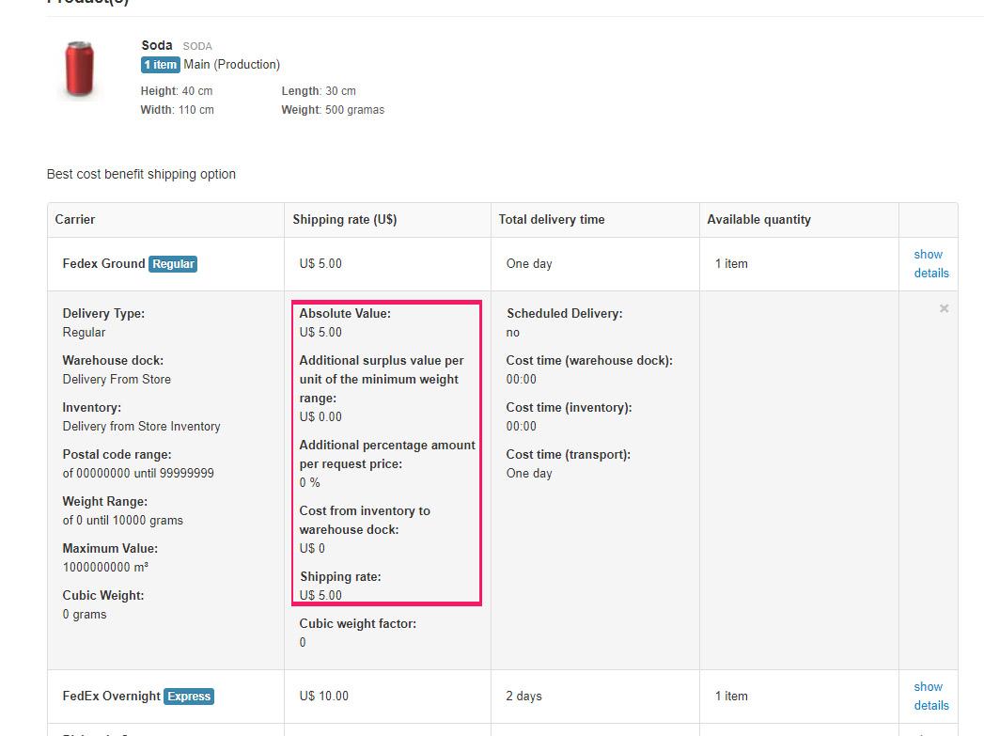Select the Available quantity column header
This screenshot has width=984, height=736.
tap(758, 219)
